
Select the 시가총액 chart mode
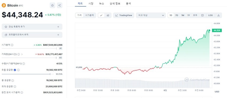89,15
